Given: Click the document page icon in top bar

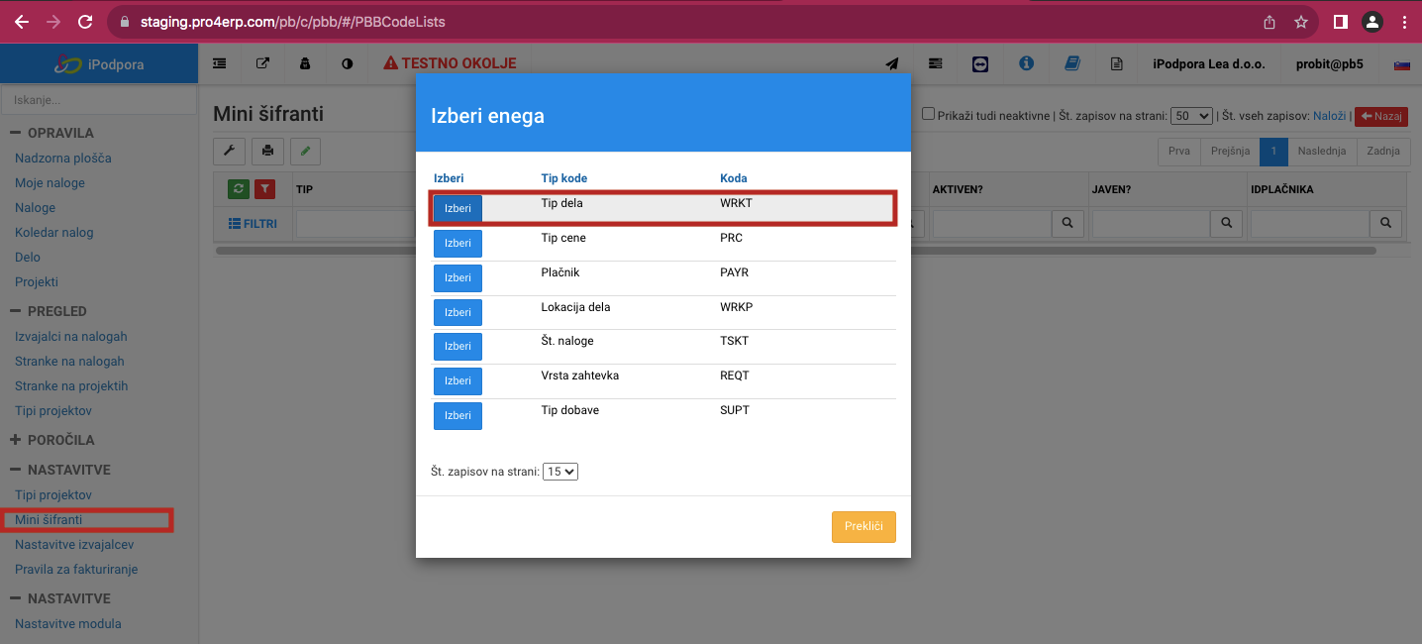Looking at the screenshot, I should (1117, 63).
